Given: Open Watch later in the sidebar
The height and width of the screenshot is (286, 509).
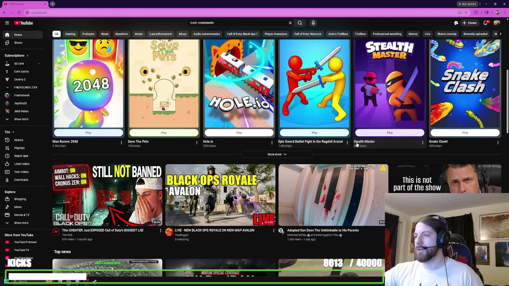Looking at the screenshot, I should pos(23,156).
